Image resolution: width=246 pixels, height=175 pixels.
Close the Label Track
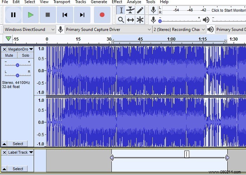pyautogui.click(x=5, y=153)
